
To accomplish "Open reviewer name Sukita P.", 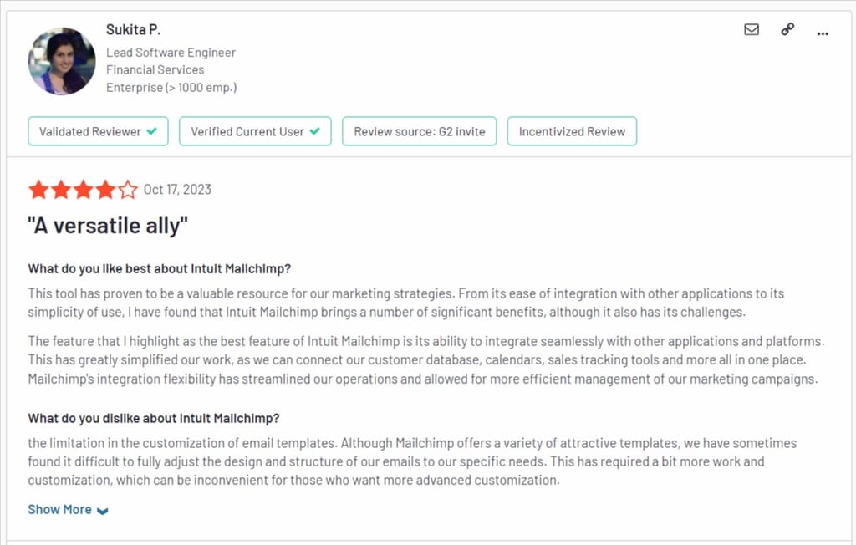I will pyautogui.click(x=133, y=29).
